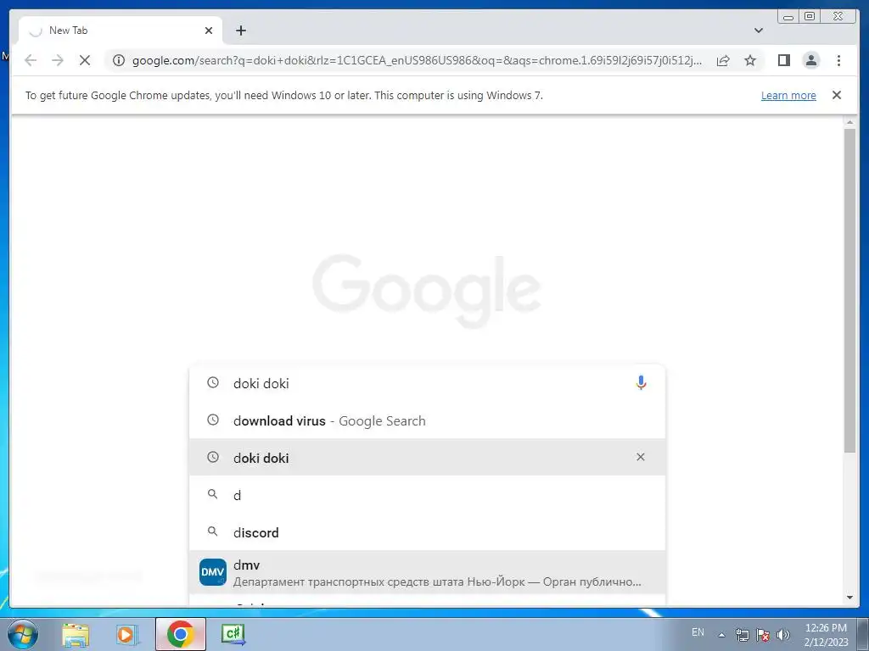
Task: Select the discord search suggestion
Action: [x=427, y=532]
